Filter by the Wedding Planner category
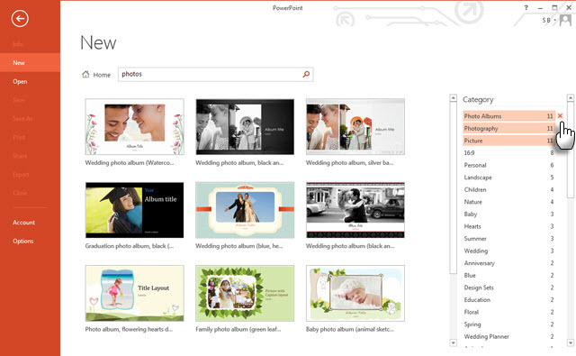576x356 pixels. (508, 336)
